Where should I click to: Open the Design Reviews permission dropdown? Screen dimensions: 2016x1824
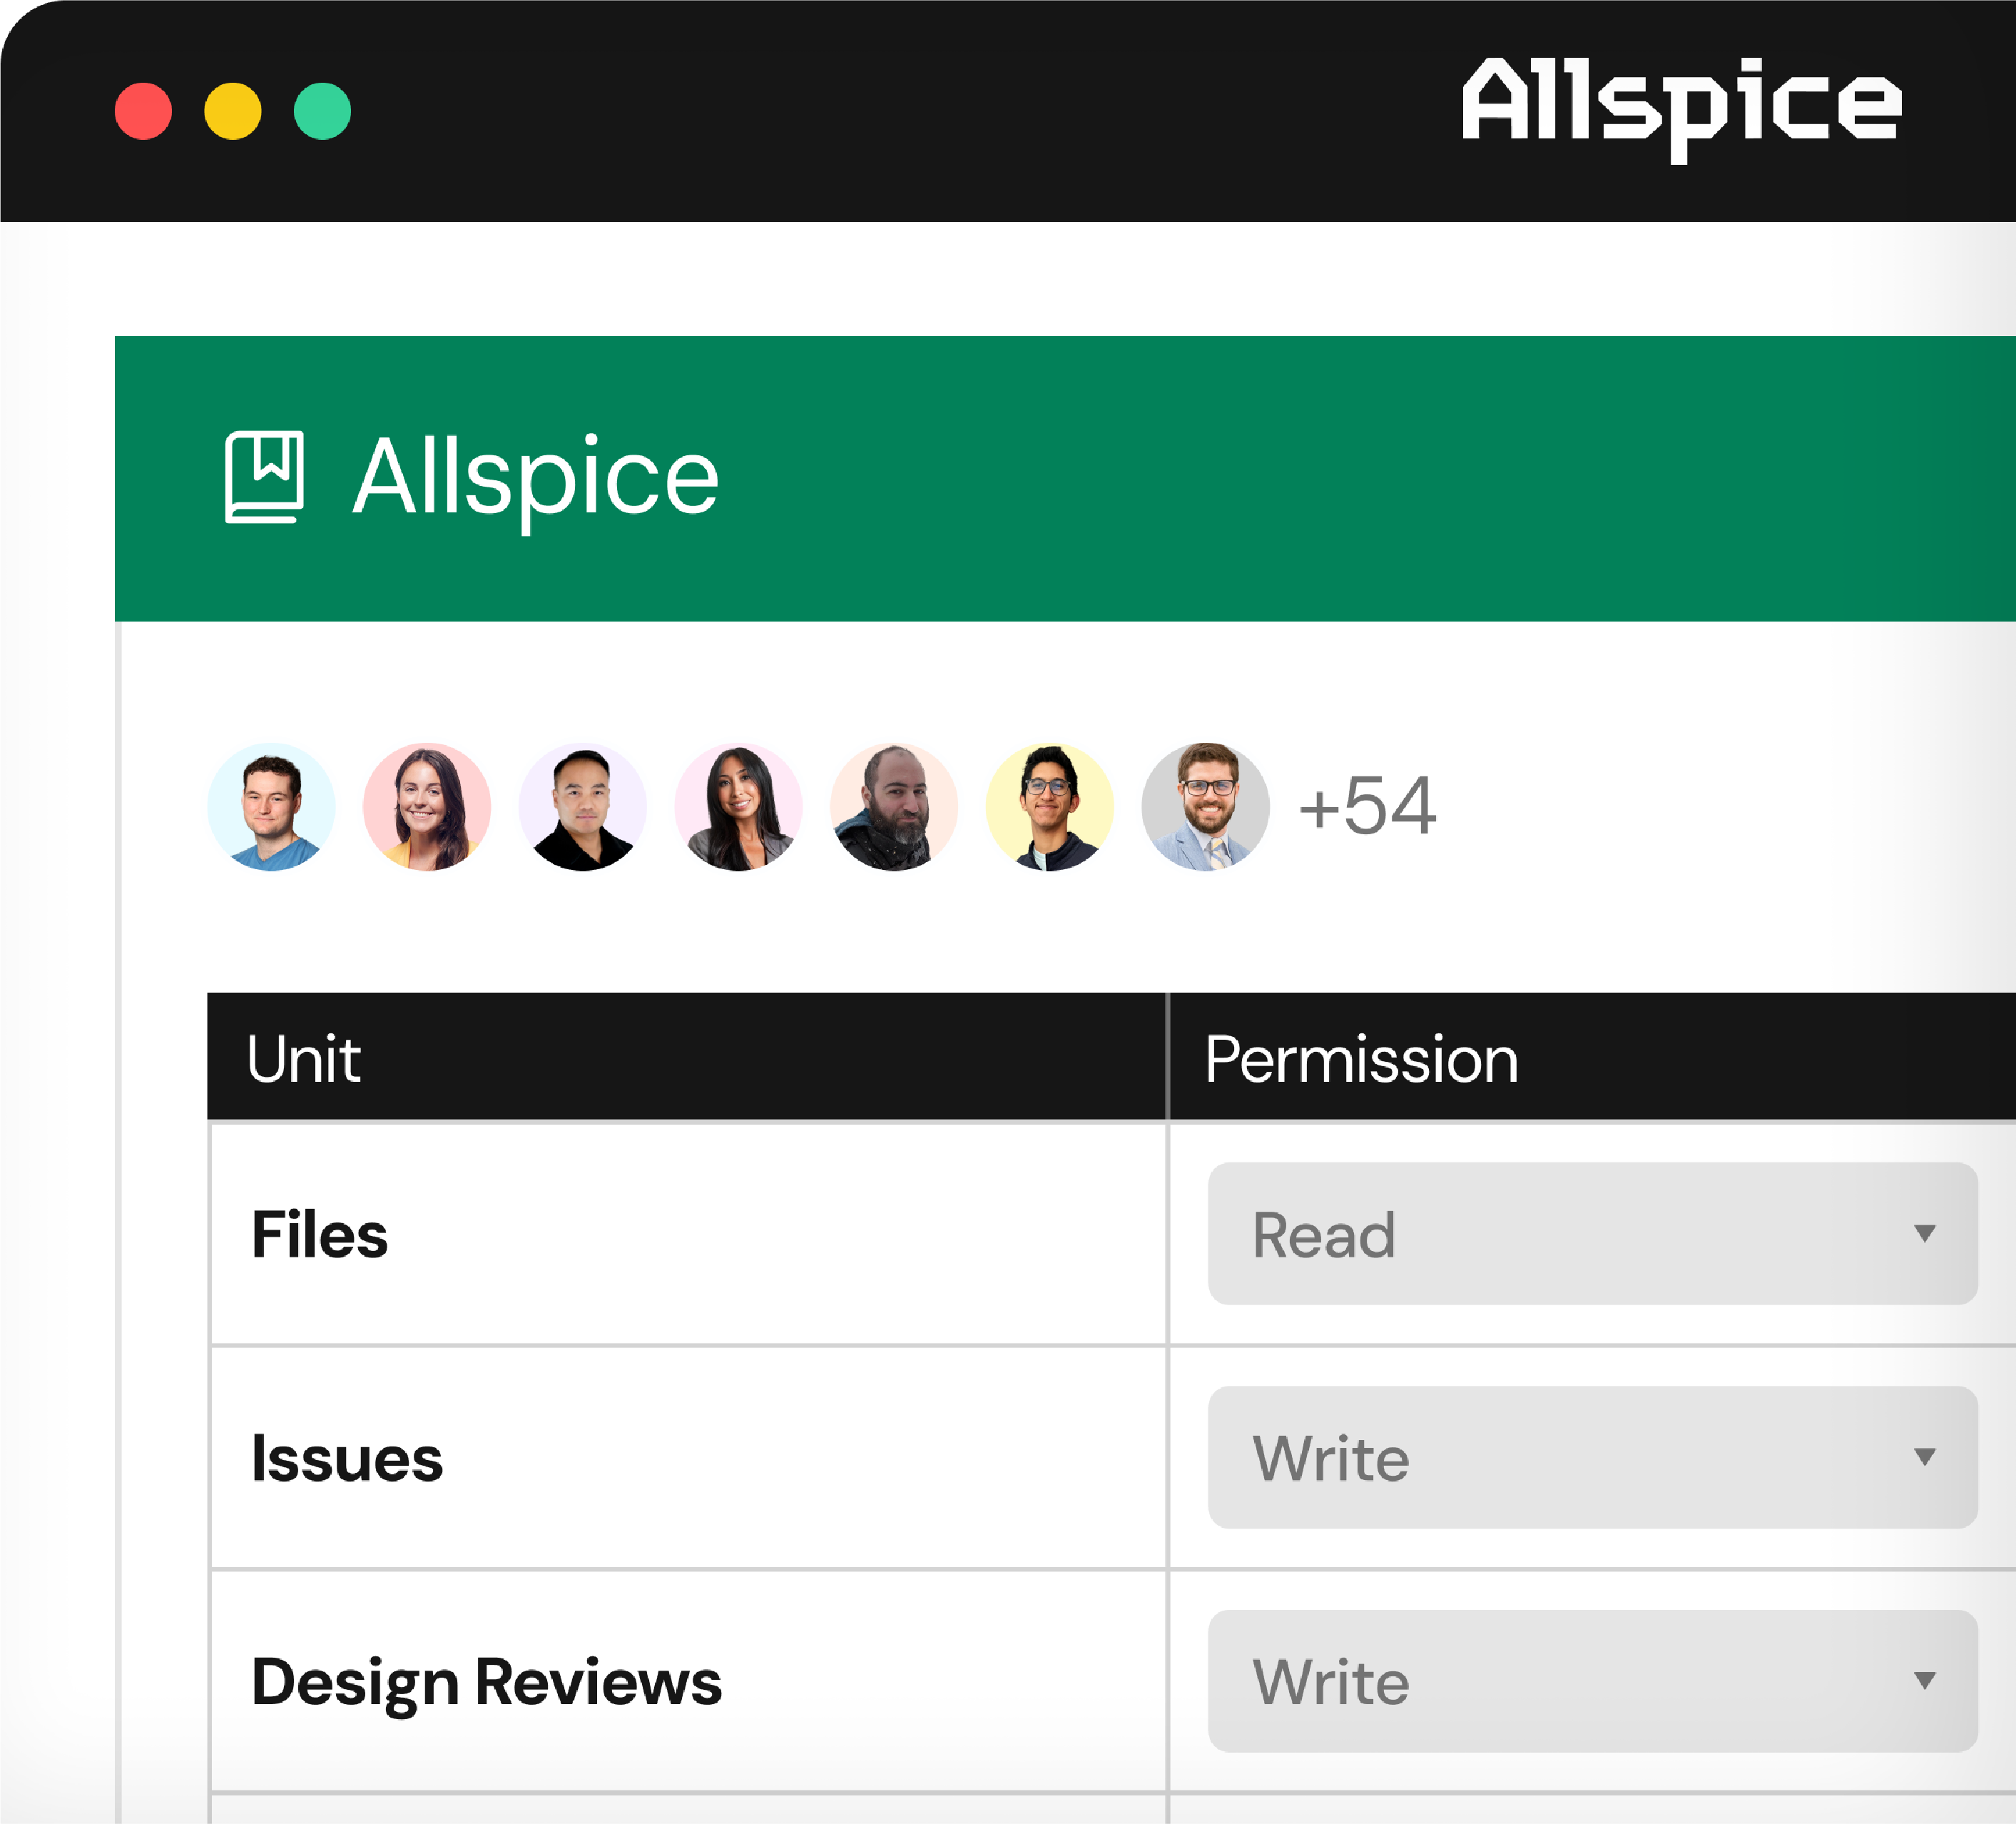[1592, 1681]
